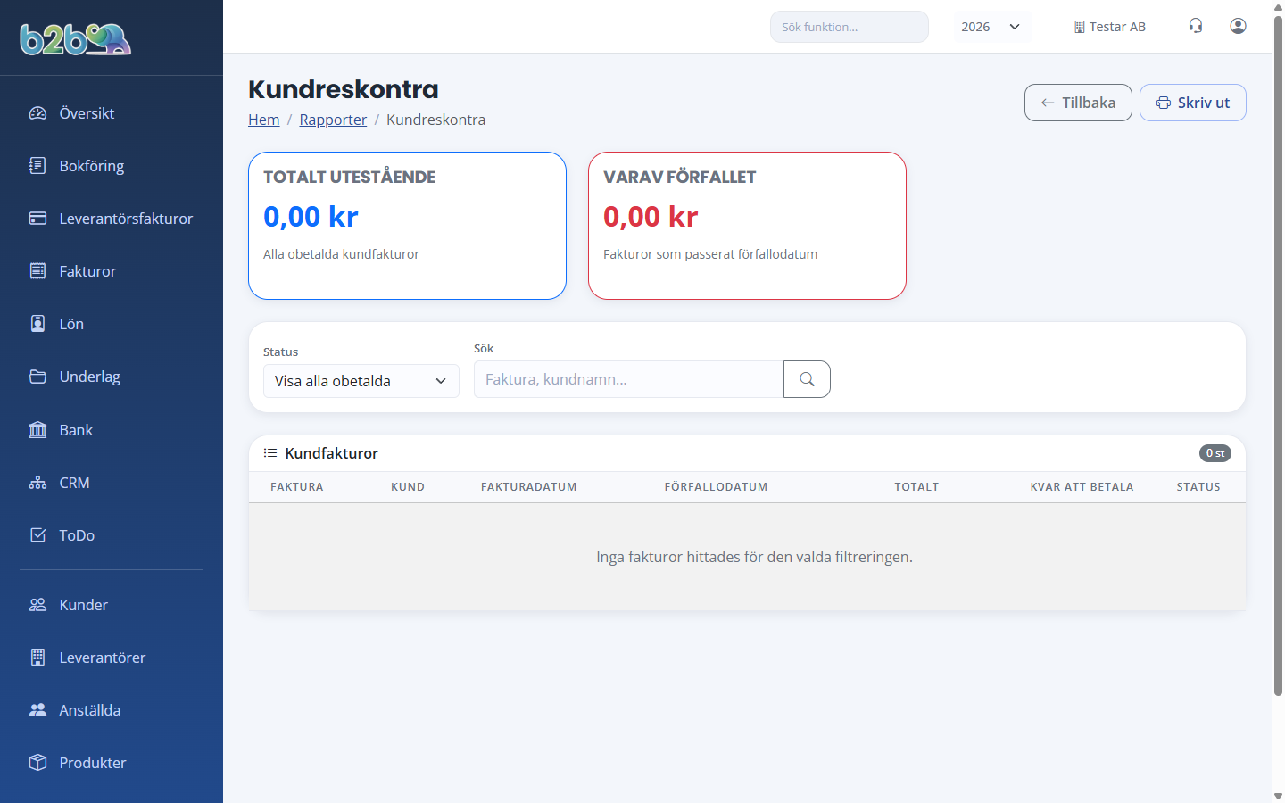Screen dimensions: 1285x803
Task: Open the 2026 year dropdown
Action: point(992,27)
